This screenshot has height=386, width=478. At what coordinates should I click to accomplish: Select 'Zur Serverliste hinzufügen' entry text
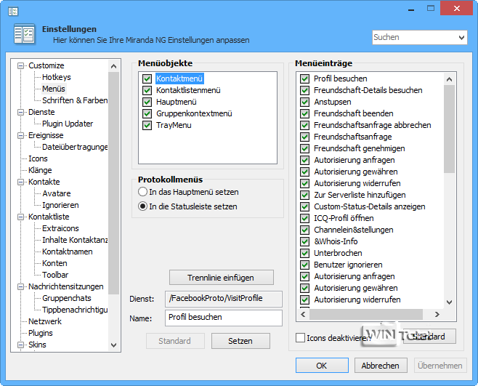point(360,195)
